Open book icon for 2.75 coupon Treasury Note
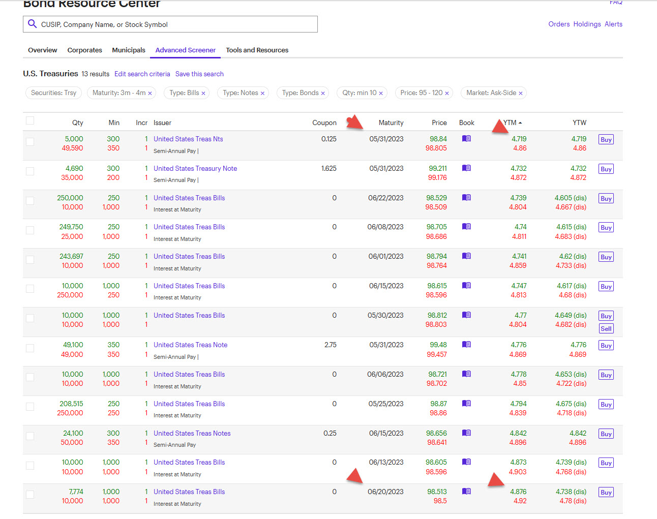Screen dimensions: 657x519 466,345
